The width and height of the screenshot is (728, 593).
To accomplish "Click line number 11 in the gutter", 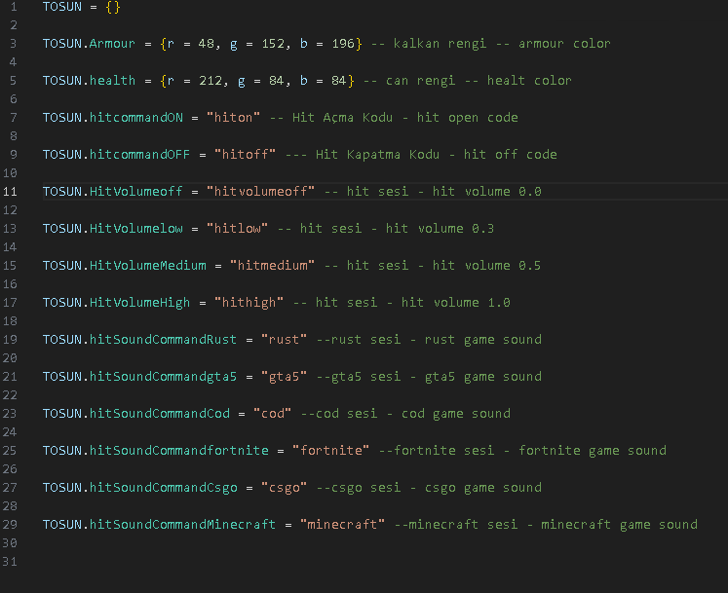I will coord(10,192).
